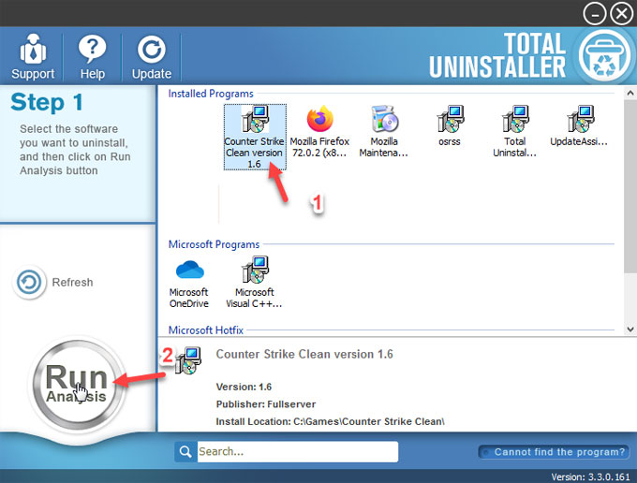Click scrollbar down arrow in program list
This screenshot has height=483, width=637.
tap(630, 329)
